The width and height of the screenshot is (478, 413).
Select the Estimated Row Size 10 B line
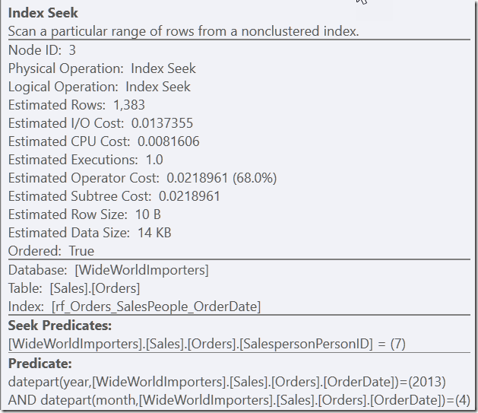coord(84,214)
